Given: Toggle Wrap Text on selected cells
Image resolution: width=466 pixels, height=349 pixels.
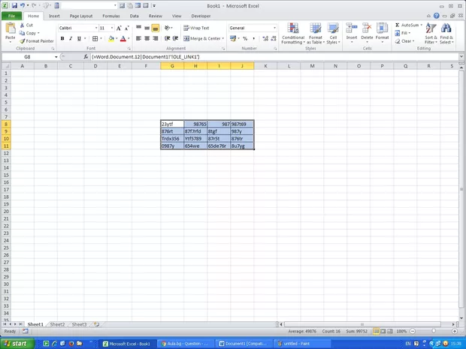Looking at the screenshot, I should coord(197,28).
